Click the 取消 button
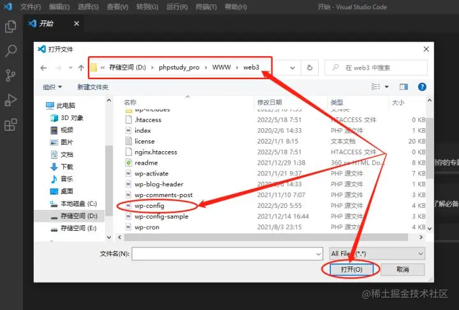 (x=402, y=269)
